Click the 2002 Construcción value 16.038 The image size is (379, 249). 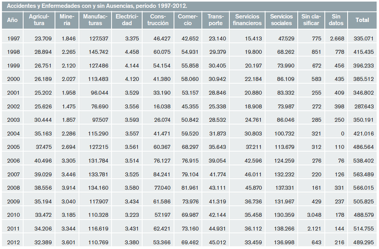(x=162, y=106)
